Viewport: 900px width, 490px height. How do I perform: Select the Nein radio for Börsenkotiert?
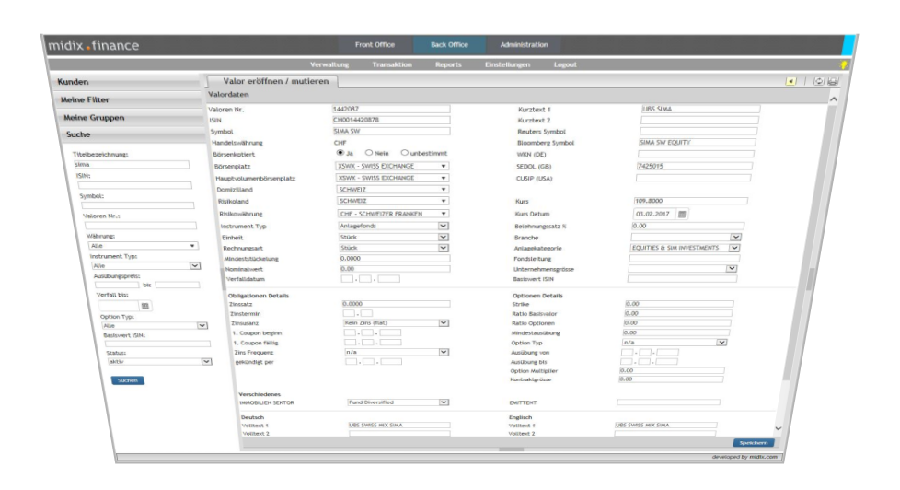click(x=368, y=153)
